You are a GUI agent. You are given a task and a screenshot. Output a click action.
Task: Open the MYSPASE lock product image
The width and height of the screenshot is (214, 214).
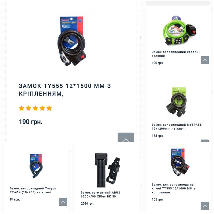[x=176, y=102]
